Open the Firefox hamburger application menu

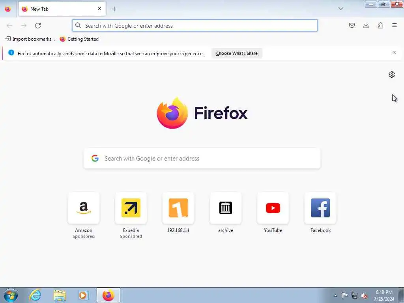[395, 25]
